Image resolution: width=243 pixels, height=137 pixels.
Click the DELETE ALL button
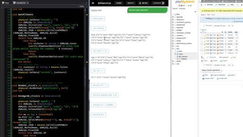pyautogui.click(x=99, y=115)
